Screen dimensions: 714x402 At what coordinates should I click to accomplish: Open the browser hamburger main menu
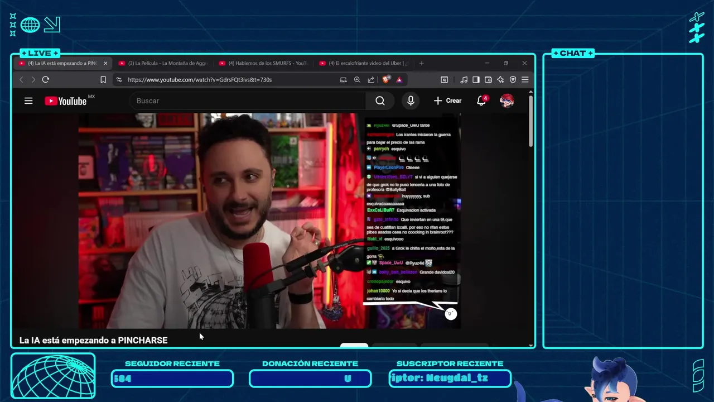[x=525, y=80]
